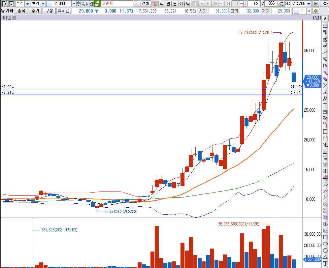Open the 주식 market type dropdown
This screenshot has width=329, height=268.
pos(27,3)
